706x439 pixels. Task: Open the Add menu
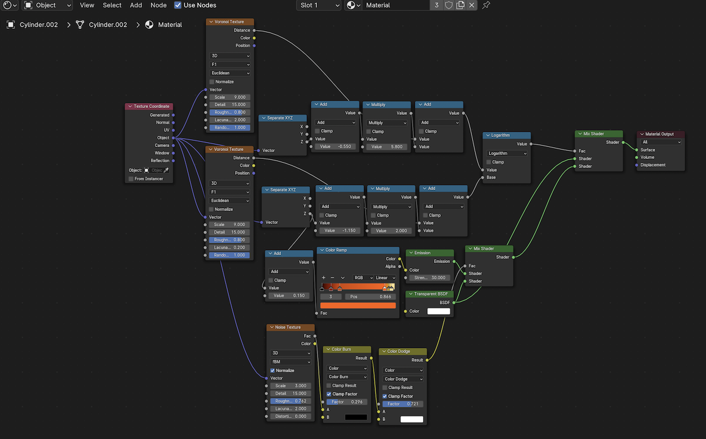pyautogui.click(x=136, y=5)
